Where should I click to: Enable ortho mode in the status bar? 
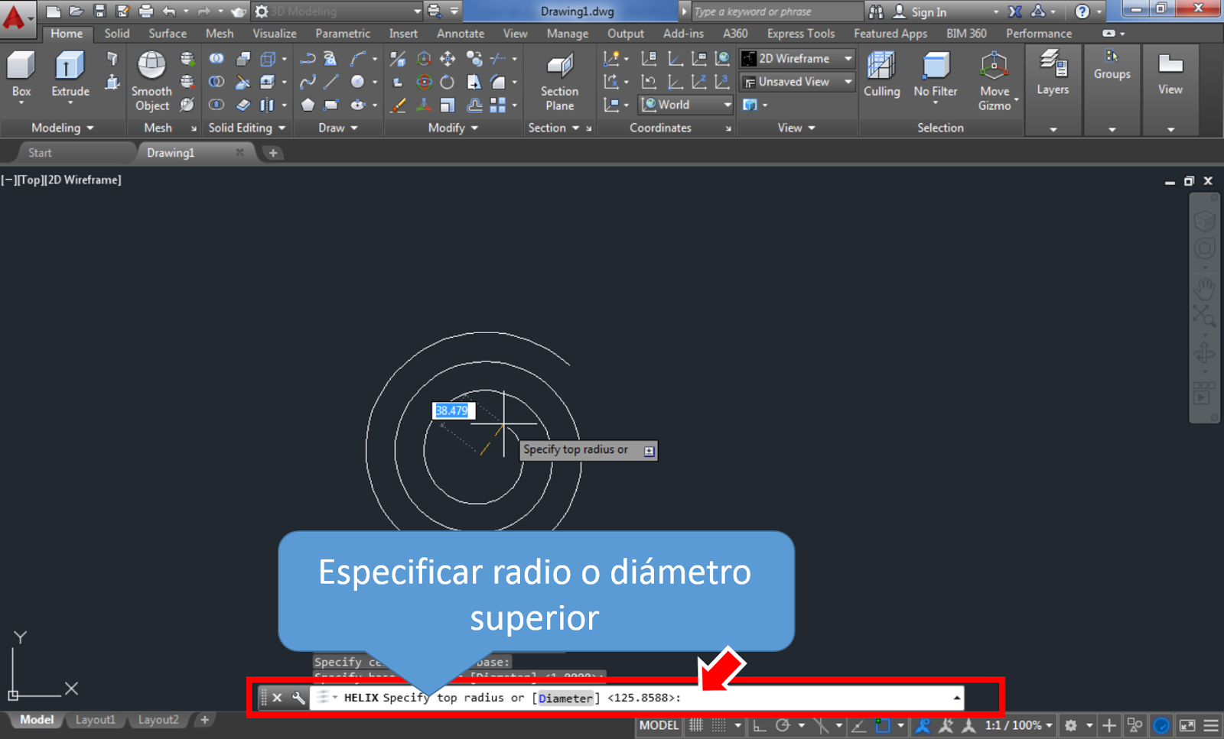(x=760, y=724)
